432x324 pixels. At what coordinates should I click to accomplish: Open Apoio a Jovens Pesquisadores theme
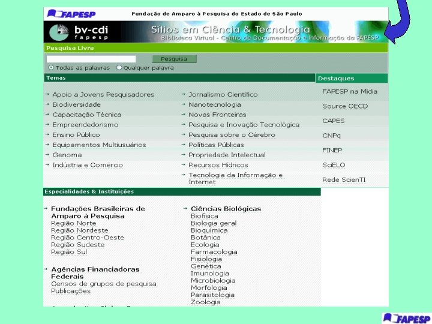pyautogui.click(x=103, y=95)
